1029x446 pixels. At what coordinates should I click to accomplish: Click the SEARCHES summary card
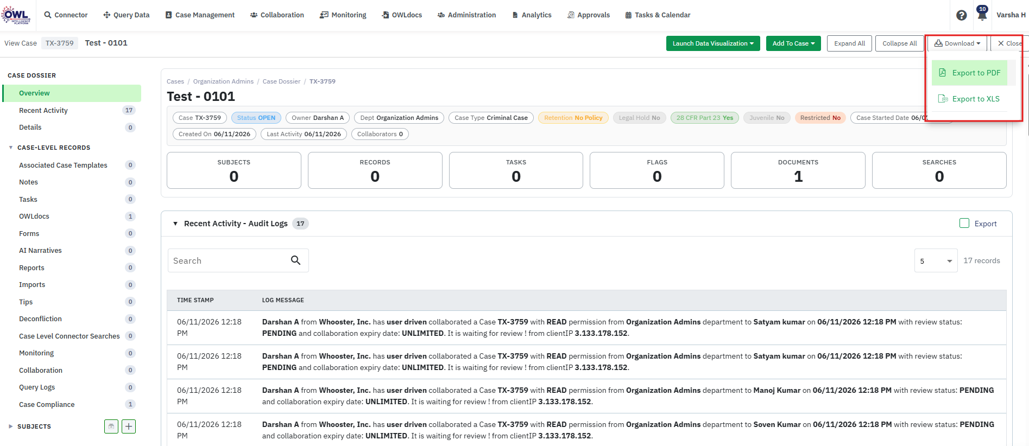[939, 170]
